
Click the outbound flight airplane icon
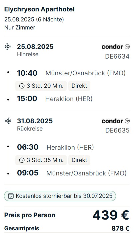[8, 47]
